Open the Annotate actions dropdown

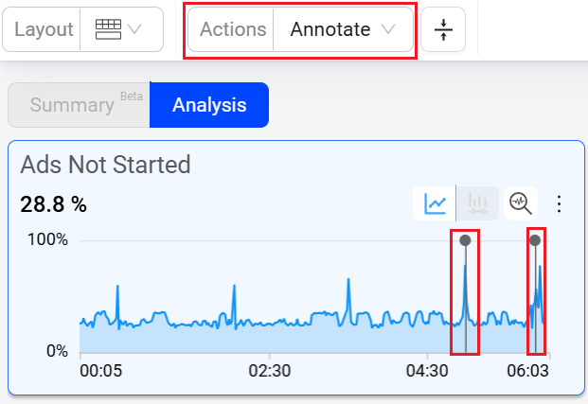pos(343,29)
